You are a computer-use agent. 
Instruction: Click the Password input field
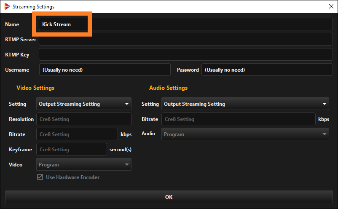coord(267,70)
